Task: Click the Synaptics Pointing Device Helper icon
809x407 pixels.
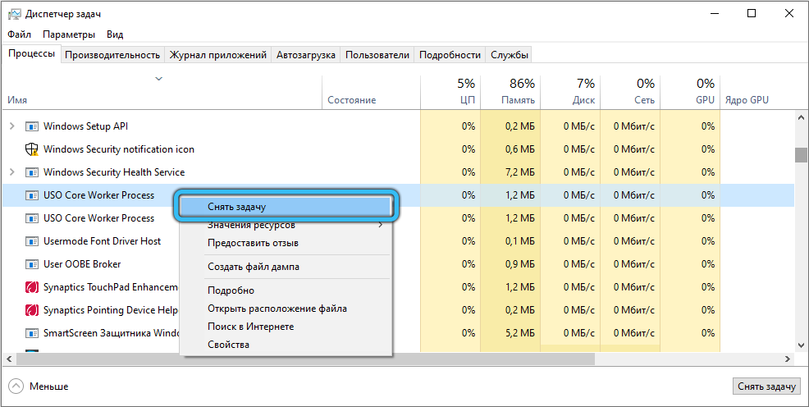Action: (32, 310)
